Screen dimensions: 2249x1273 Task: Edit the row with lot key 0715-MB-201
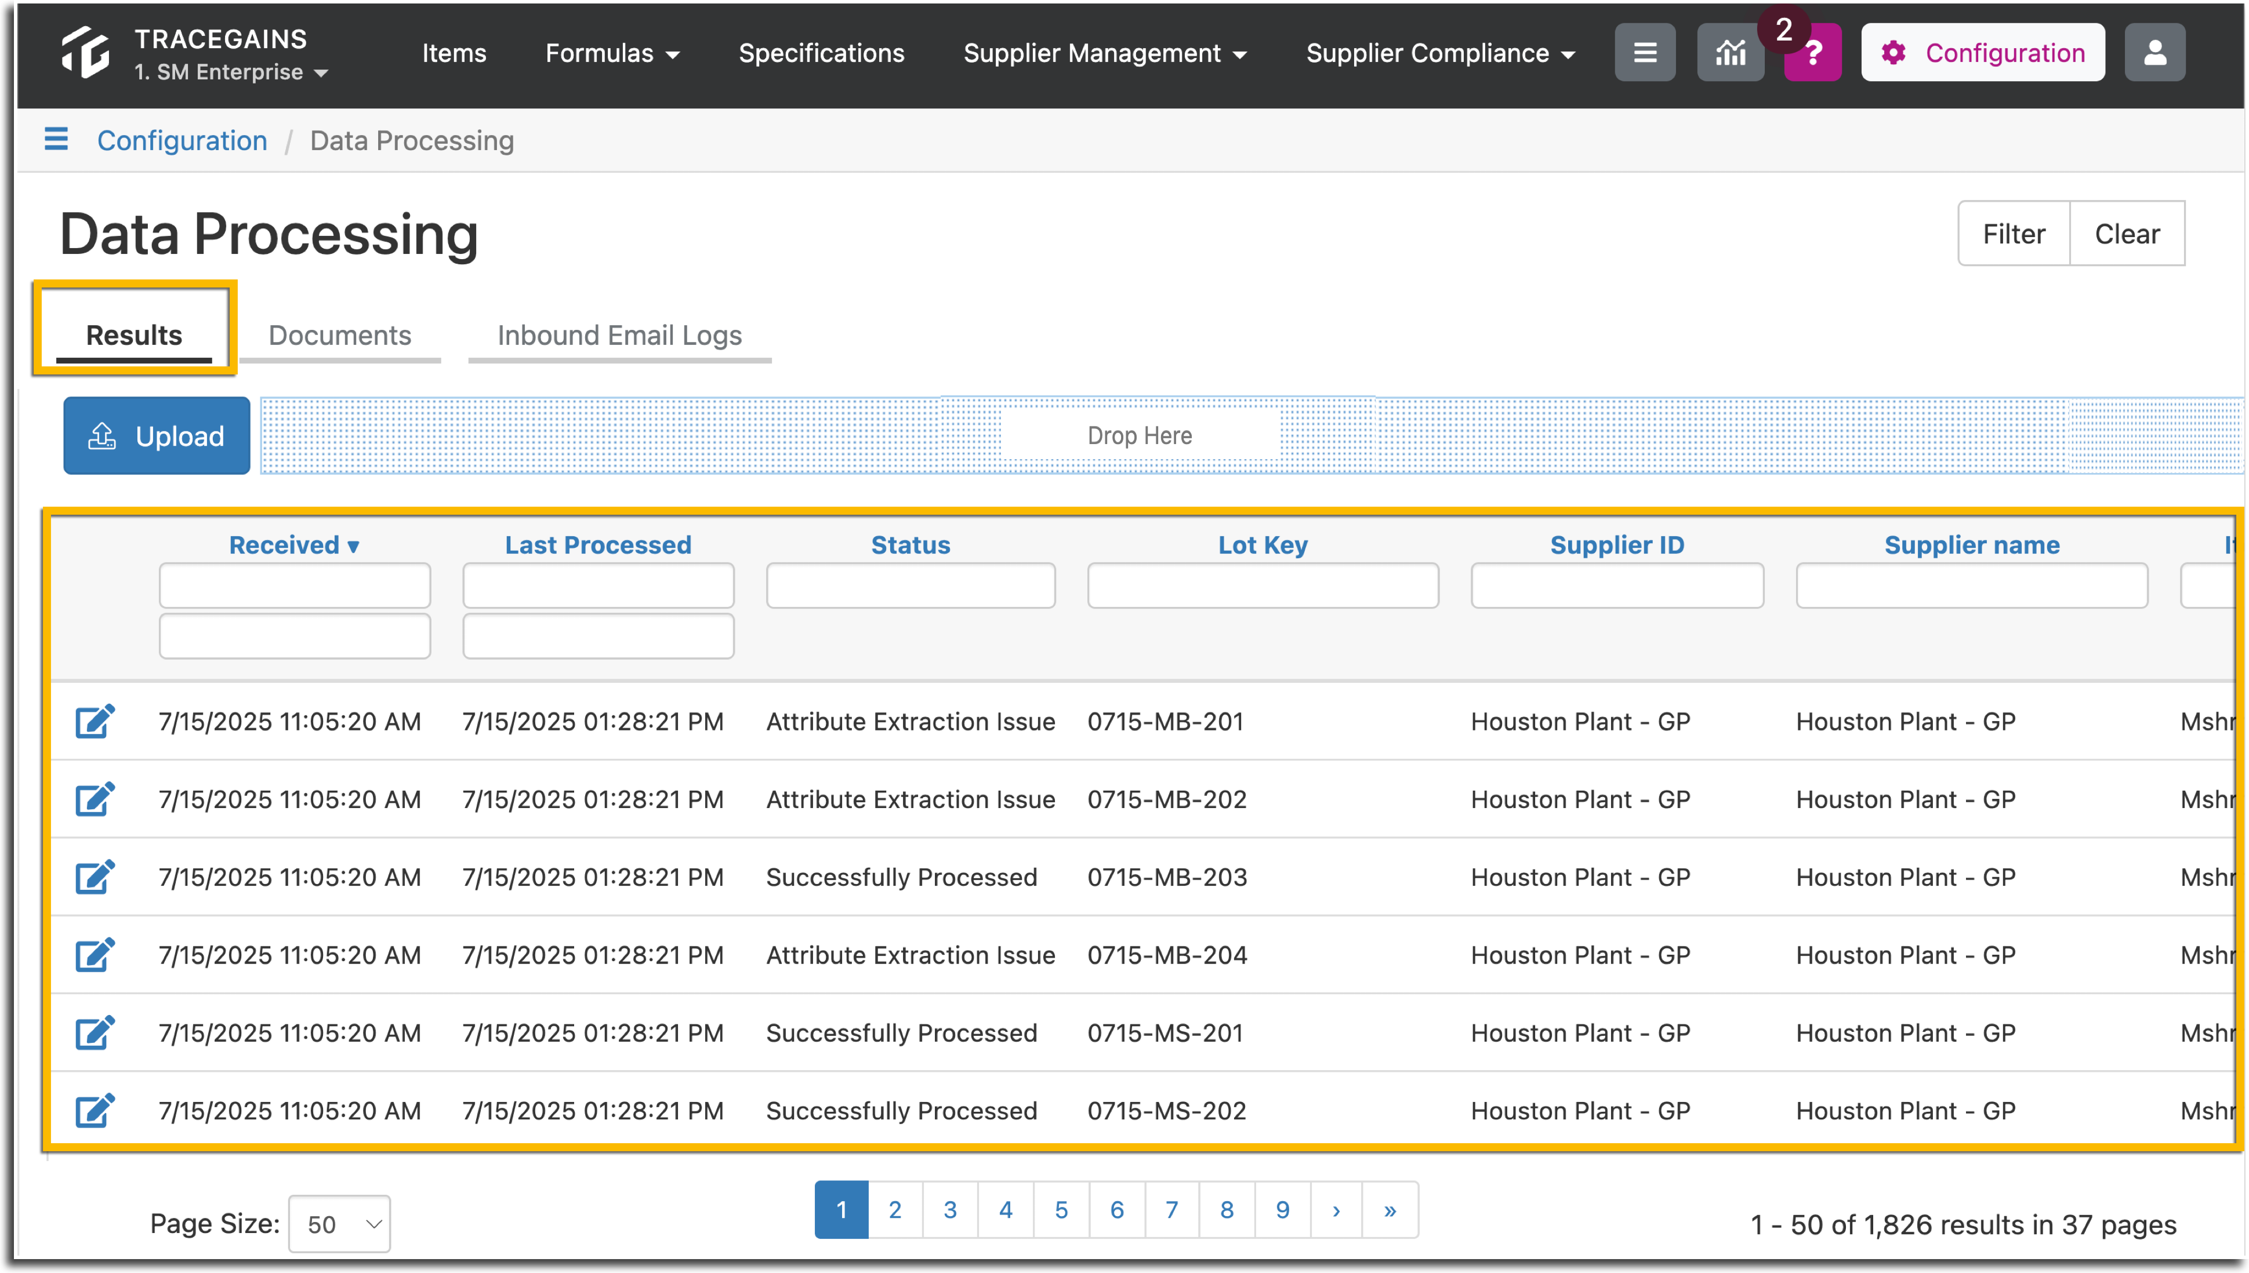[95, 721]
